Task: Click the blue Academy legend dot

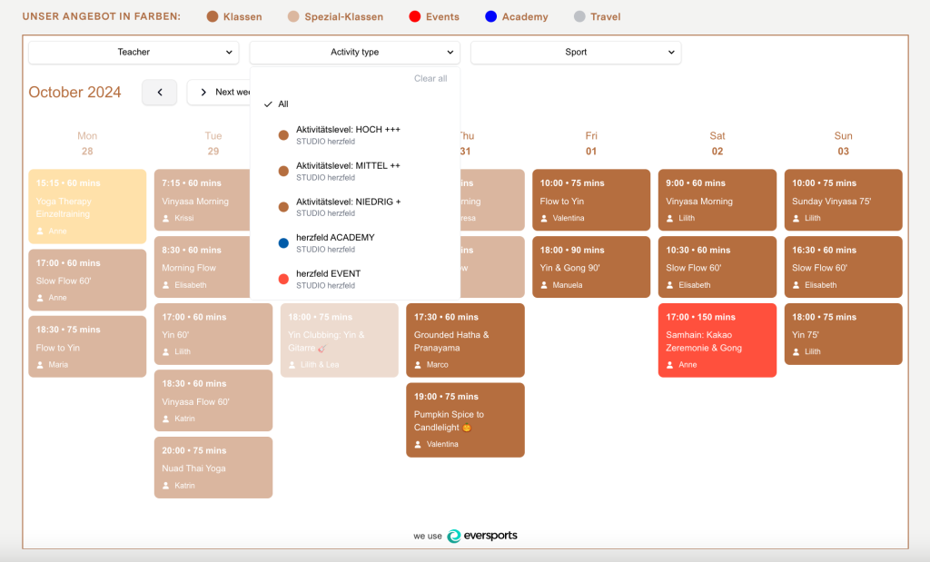Action: [x=490, y=16]
